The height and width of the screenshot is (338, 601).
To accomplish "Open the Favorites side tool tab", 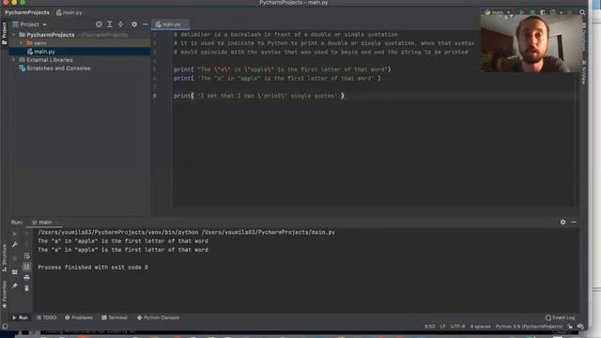I will [4, 294].
